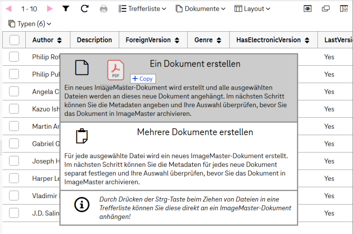Expand the Typen (6) dropdown
353x234 pixels.
click(x=29, y=24)
